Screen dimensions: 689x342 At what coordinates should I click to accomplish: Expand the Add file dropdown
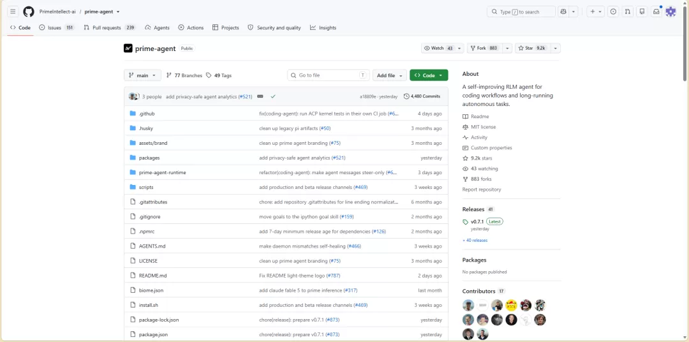[389, 75]
